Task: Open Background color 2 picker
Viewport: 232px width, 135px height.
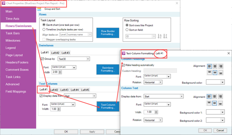Action: (215, 120)
